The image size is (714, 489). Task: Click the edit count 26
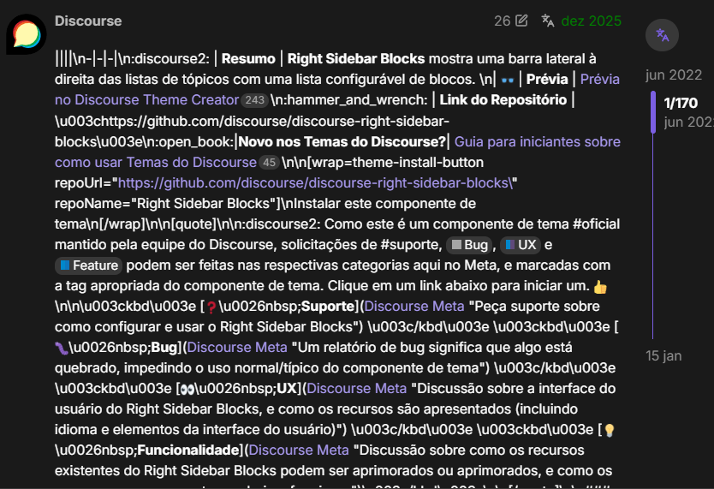pyautogui.click(x=503, y=21)
